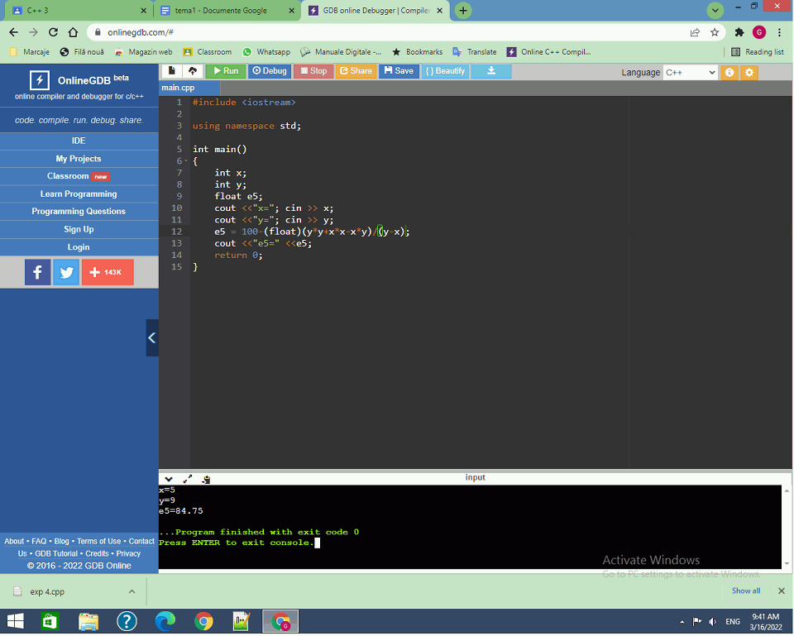Open the My Projects sidebar link
Viewport: 794px width, 636px height.
point(79,159)
